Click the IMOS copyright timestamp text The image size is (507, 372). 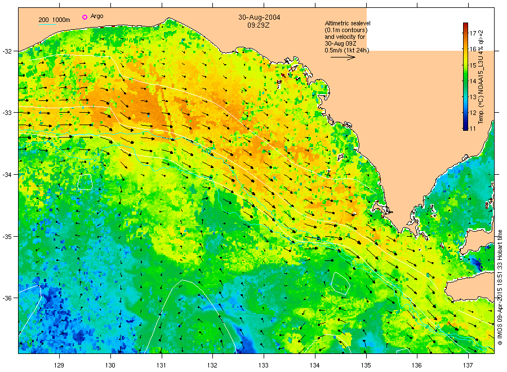tap(500, 287)
